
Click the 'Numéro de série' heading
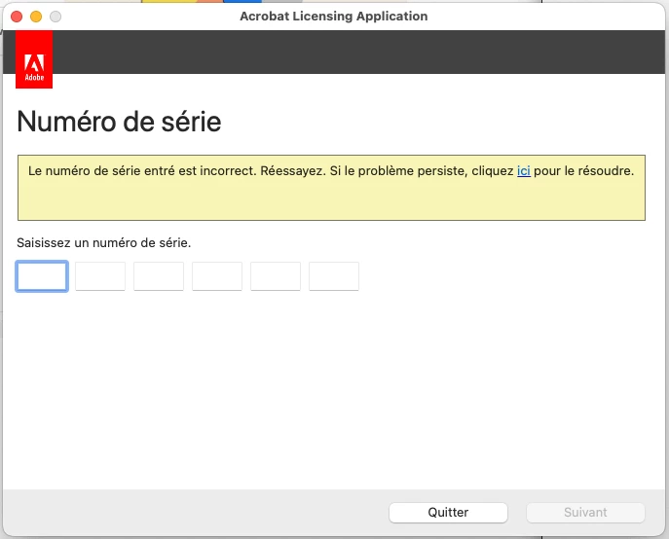pyautogui.click(x=119, y=122)
